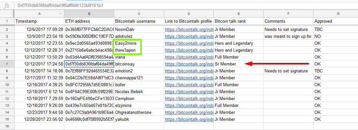Select ETH address cell starting 0x365fB77FFC
The width and height of the screenshot is (358, 130).
[89, 29]
